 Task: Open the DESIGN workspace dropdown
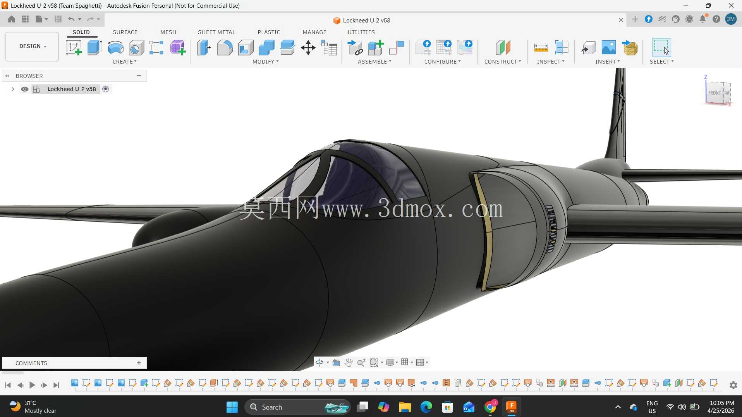(x=32, y=47)
